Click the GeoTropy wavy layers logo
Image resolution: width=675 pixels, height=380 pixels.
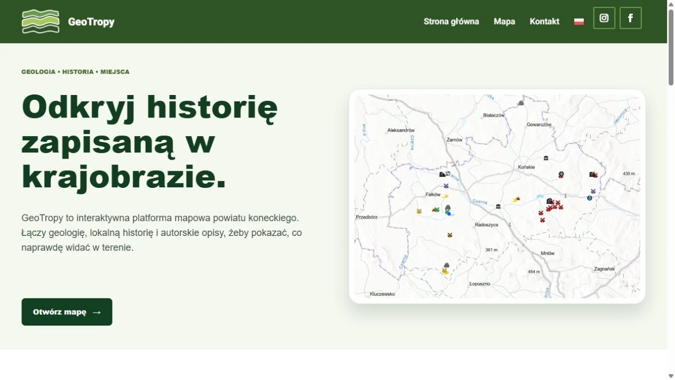(41, 21)
